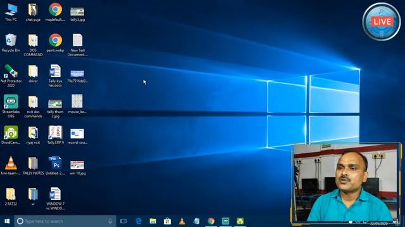The height and width of the screenshot is (227, 405).
Task: Activate the microphone voice search icon
Action: coord(110,221)
